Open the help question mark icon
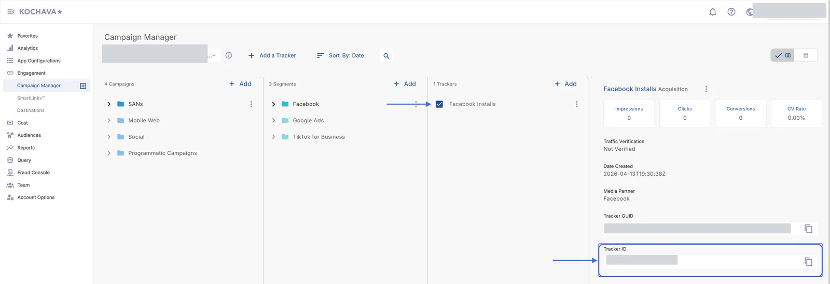830x284 pixels. pos(731,12)
